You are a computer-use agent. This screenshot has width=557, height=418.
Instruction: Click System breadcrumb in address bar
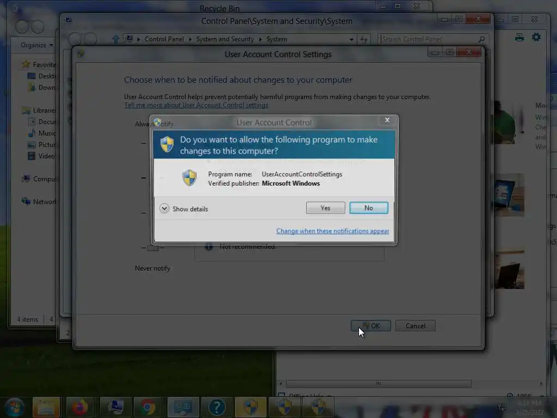click(x=276, y=39)
